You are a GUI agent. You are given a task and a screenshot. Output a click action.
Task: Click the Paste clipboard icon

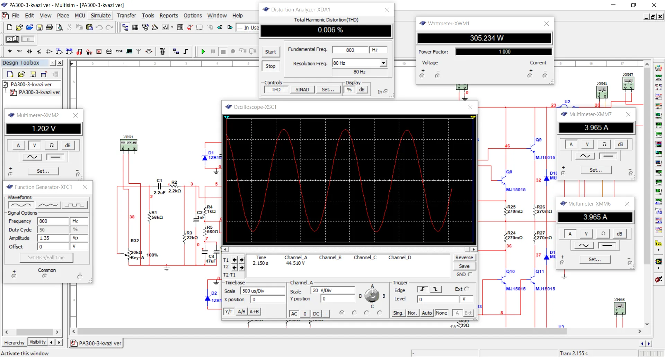89,27
